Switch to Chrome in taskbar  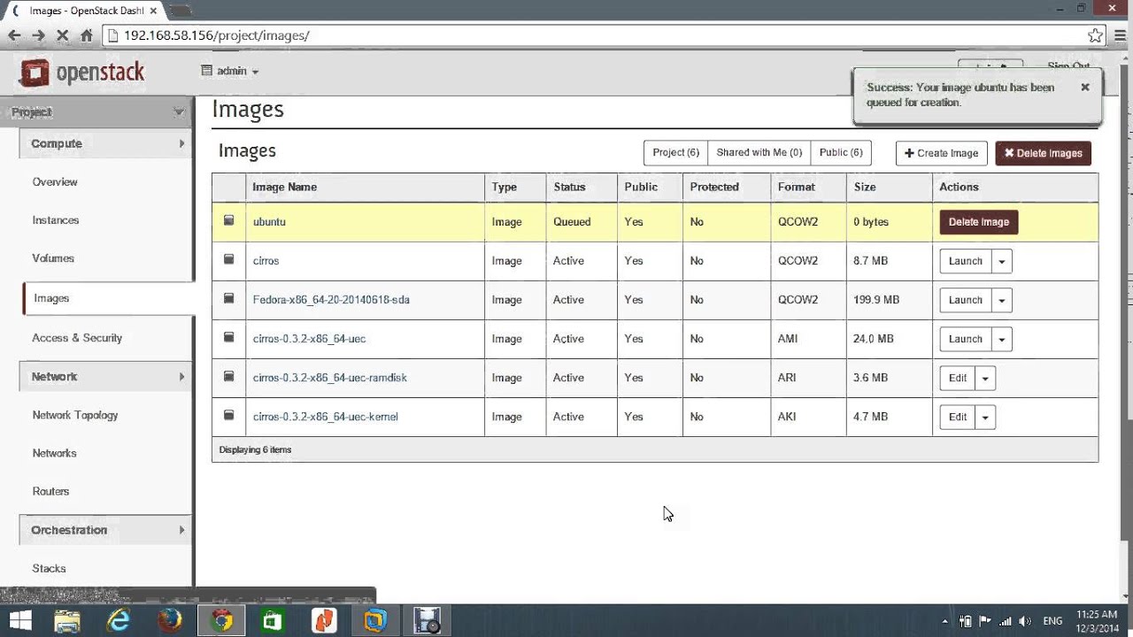pos(221,621)
